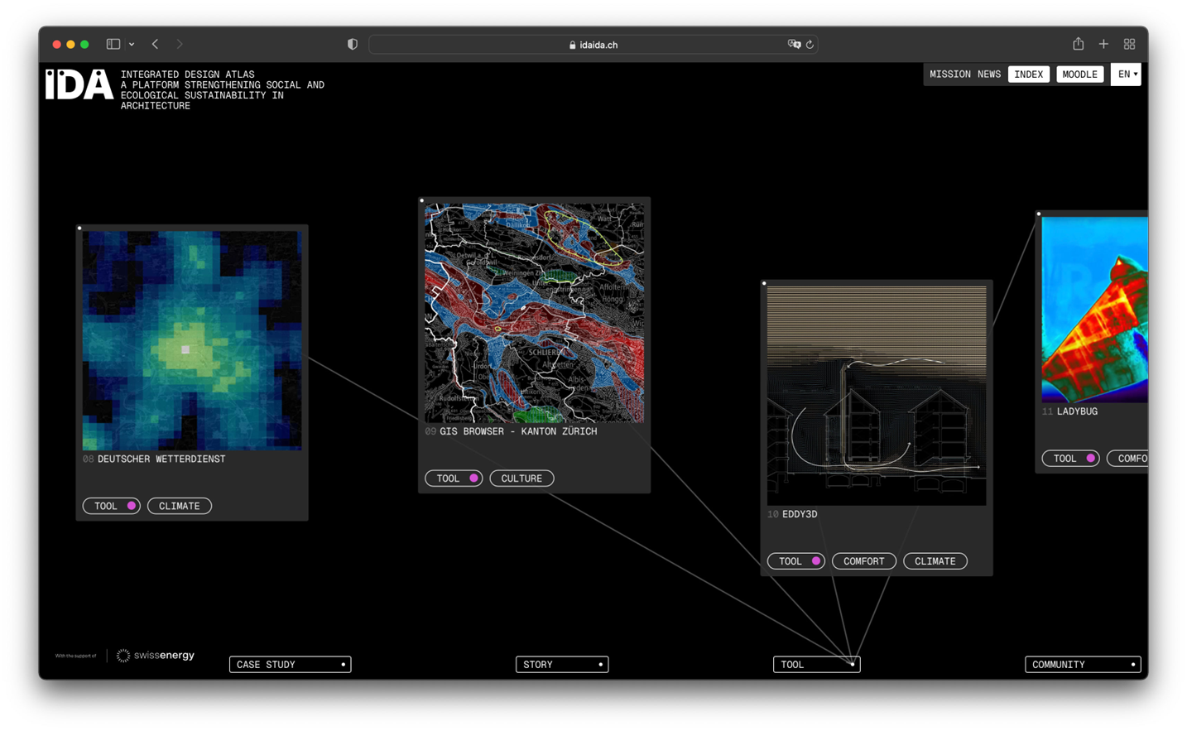This screenshot has width=1187, height=731.
Task: Click the IDA logo
Action: coord(79,85)
